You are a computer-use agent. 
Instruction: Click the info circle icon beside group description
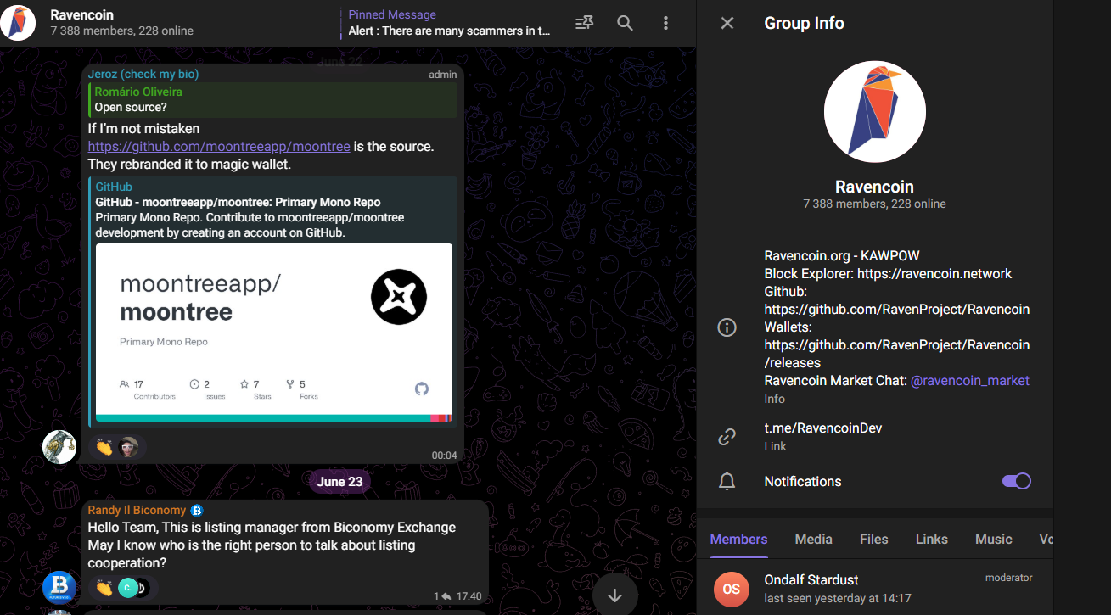727,327
